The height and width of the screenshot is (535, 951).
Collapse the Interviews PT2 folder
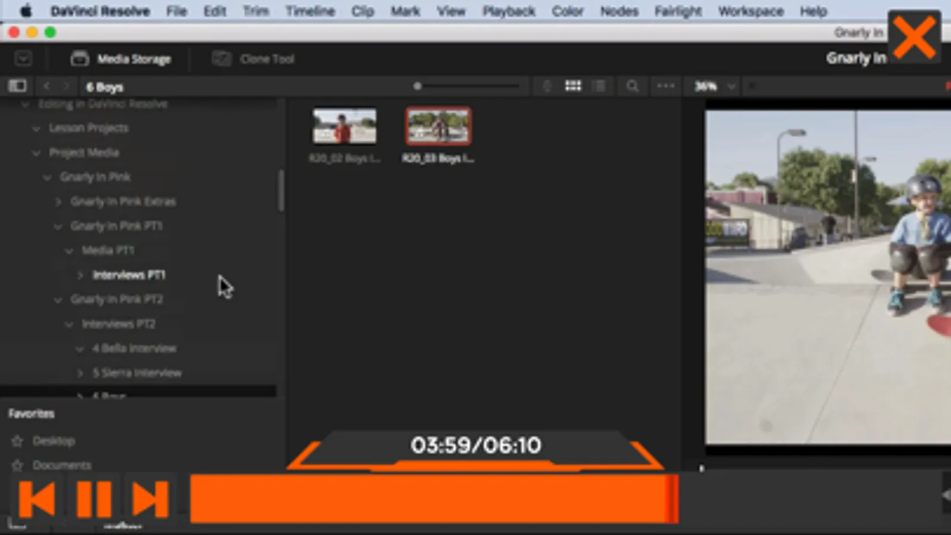click(69, 324)
